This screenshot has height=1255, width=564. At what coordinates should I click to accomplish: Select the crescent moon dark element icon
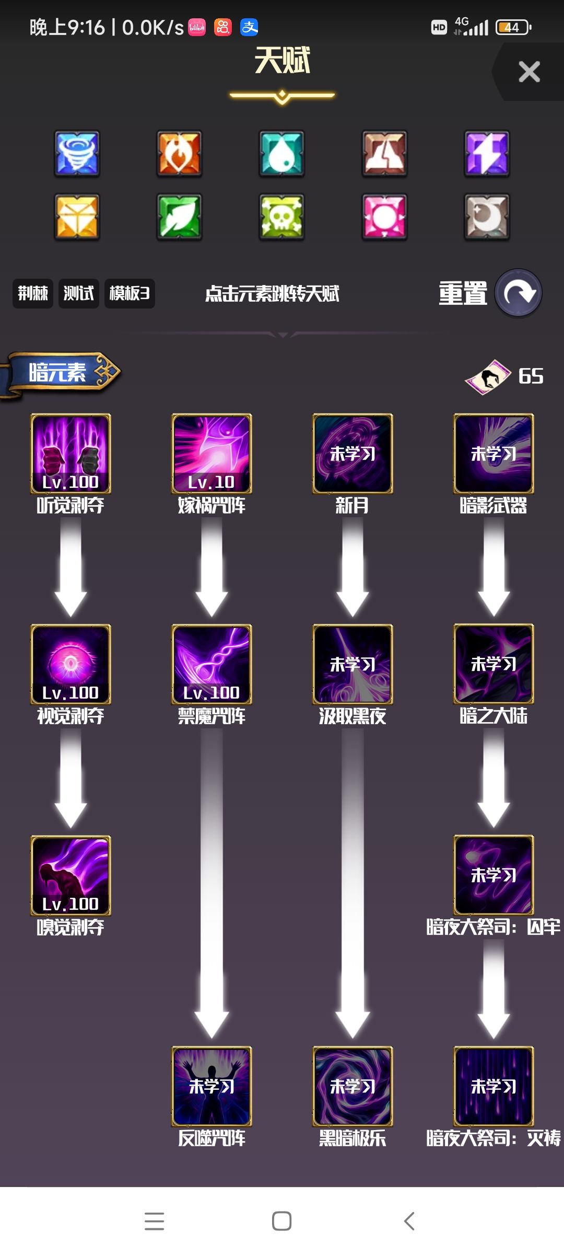pyautogui.click(x=487, y=216)
